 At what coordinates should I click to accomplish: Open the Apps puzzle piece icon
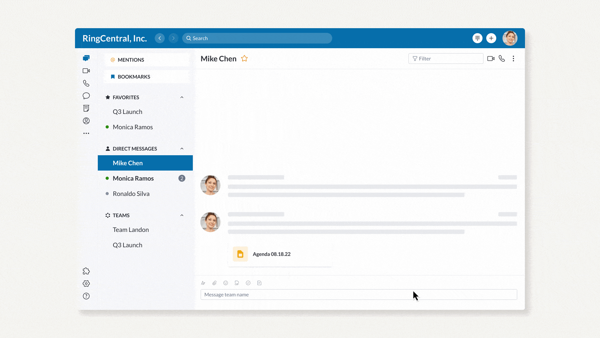point(86,271)
